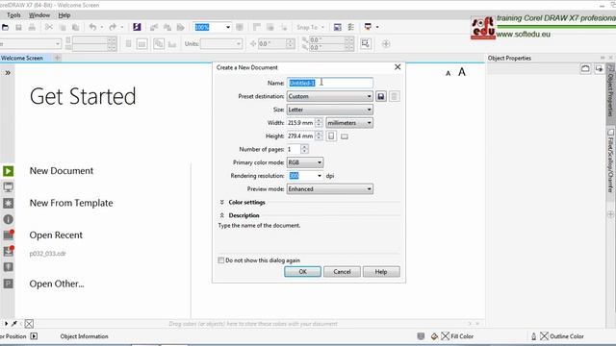
Task: Click the Outline Color pen icon
Action: pyautogui.click(x=533, y=336)
